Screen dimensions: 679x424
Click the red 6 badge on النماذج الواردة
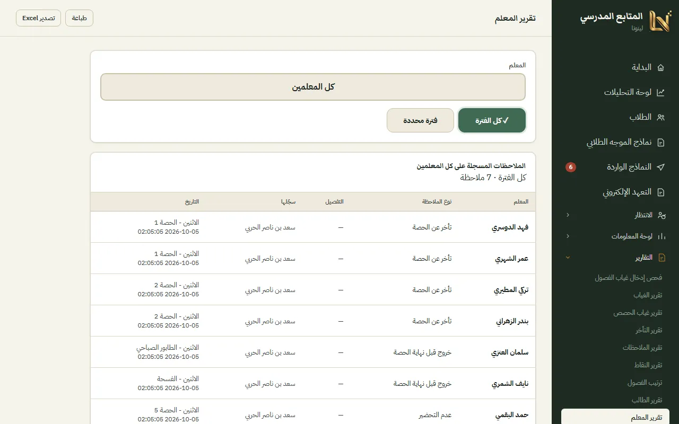tap(571, 167)
